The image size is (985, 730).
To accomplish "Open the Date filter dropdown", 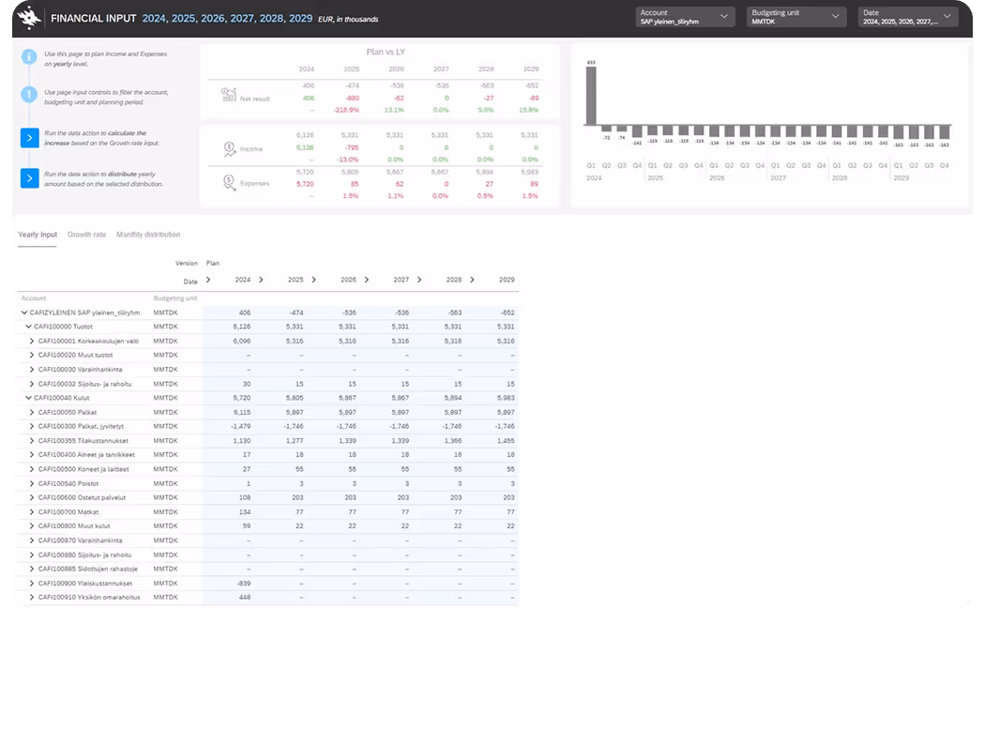I will (x=908, y=17).
